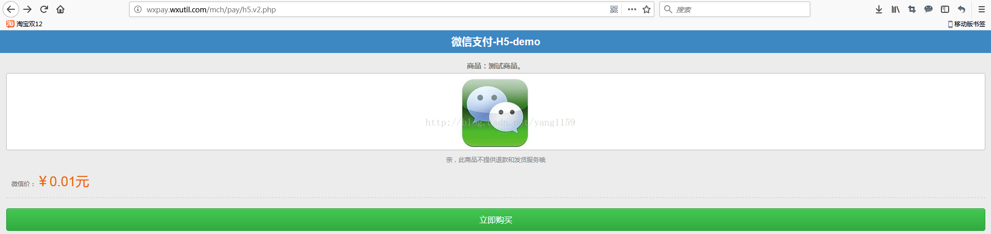Screen dimensions: 991x234
Task: Reload the current page
Action: pos(44,9)
